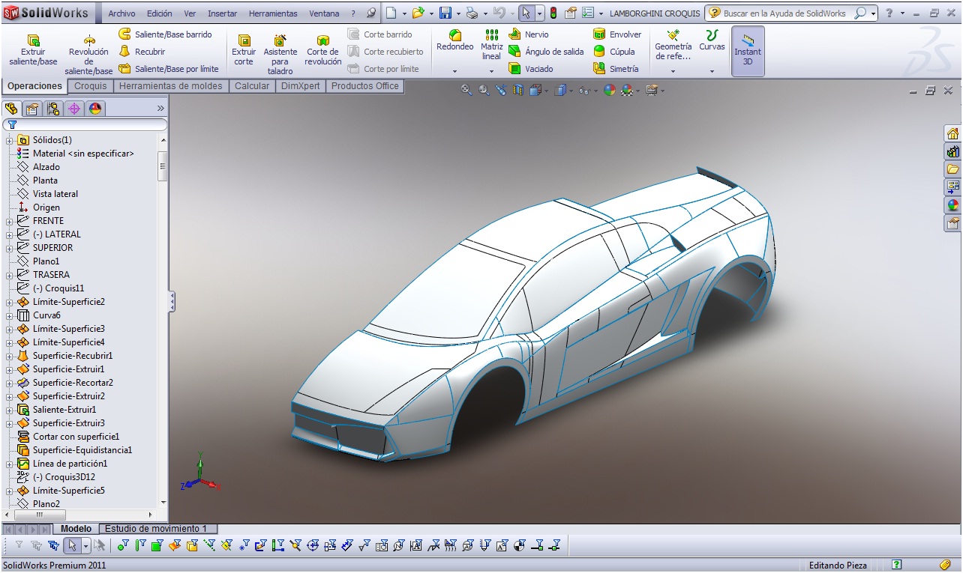Switch to the Croquis tab
This screenshot has height=573, width=963.
pos(90,86)
